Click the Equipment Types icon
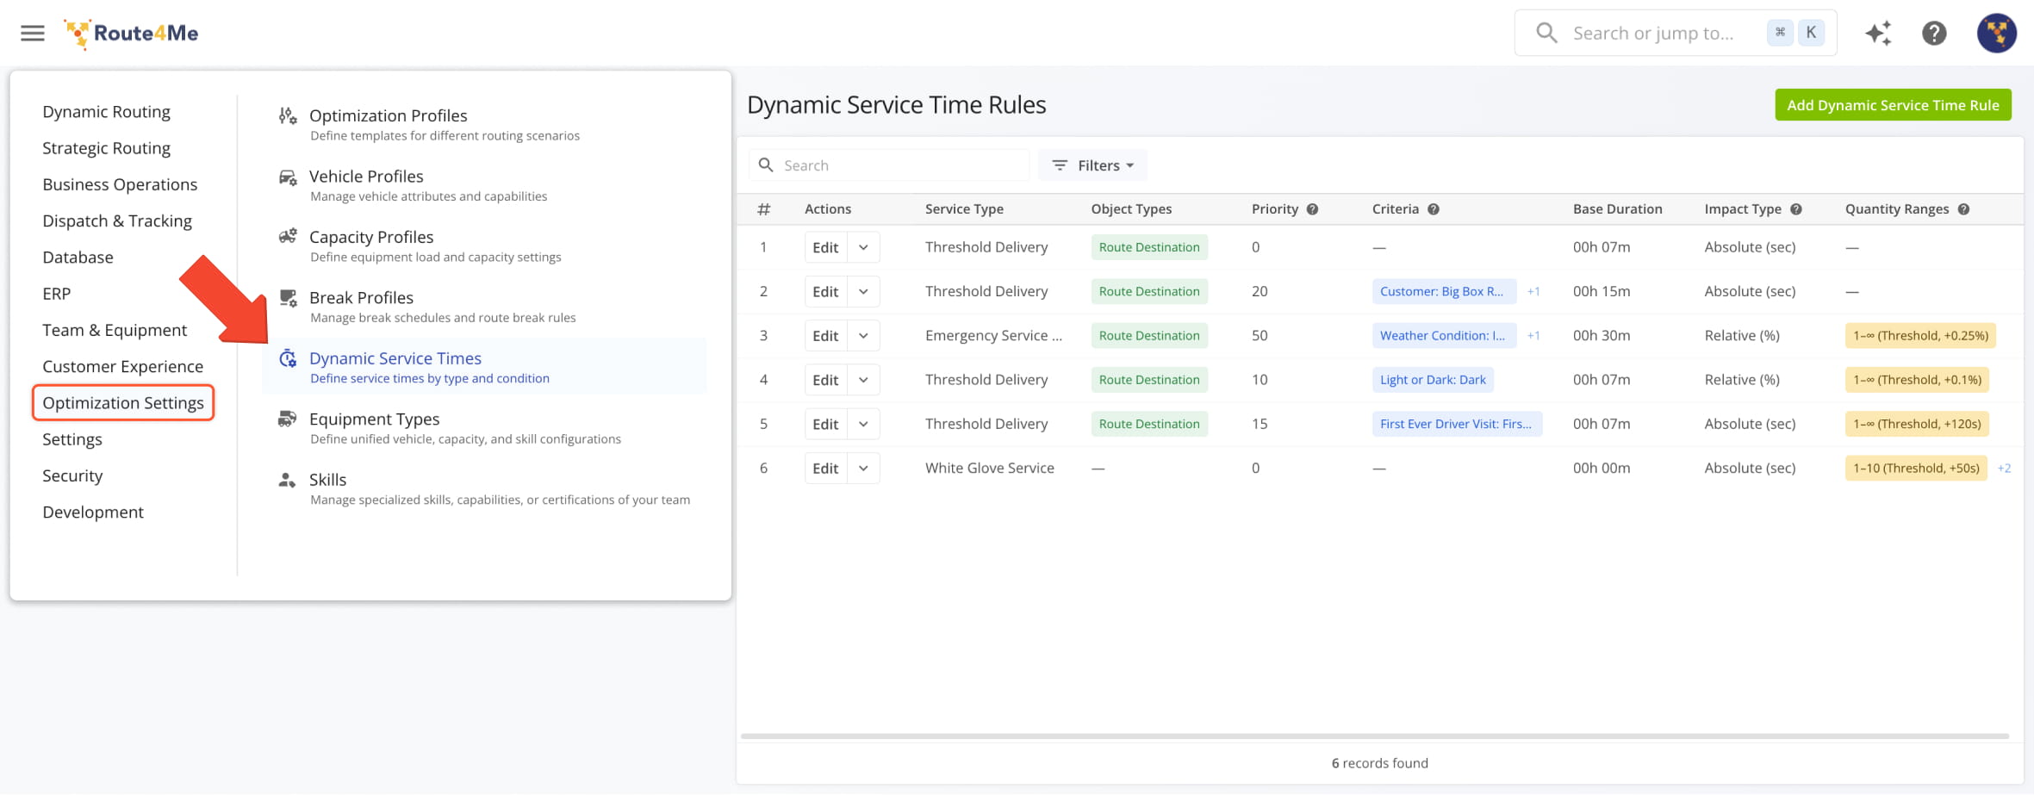 tap(288, 419)
